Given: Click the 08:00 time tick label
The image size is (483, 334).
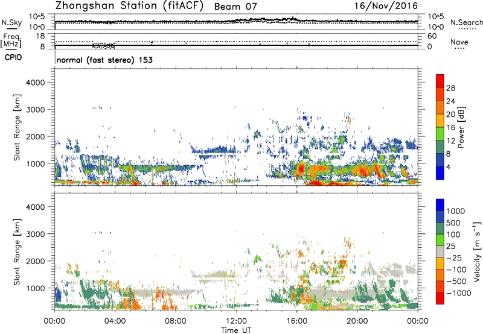Looking at the screenshot, I should pos(176,321).
